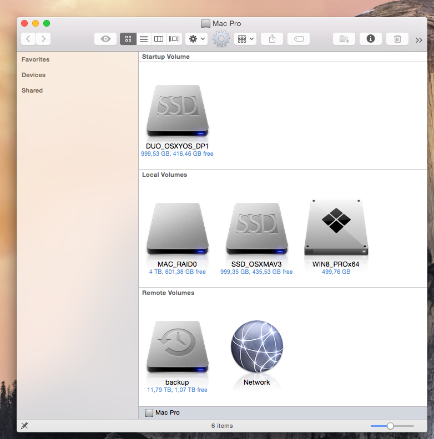Click the pin icon in status bar

[24, 426]
